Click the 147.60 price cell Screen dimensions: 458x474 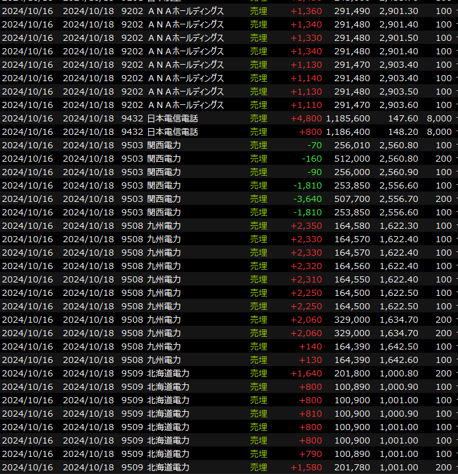(403, 118)
